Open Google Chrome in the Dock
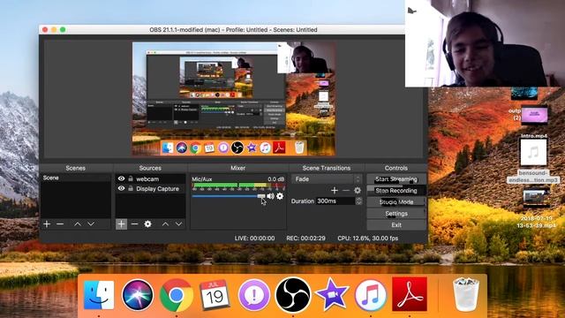The width and height of the screenshot is (565, 318). point(177,295)
